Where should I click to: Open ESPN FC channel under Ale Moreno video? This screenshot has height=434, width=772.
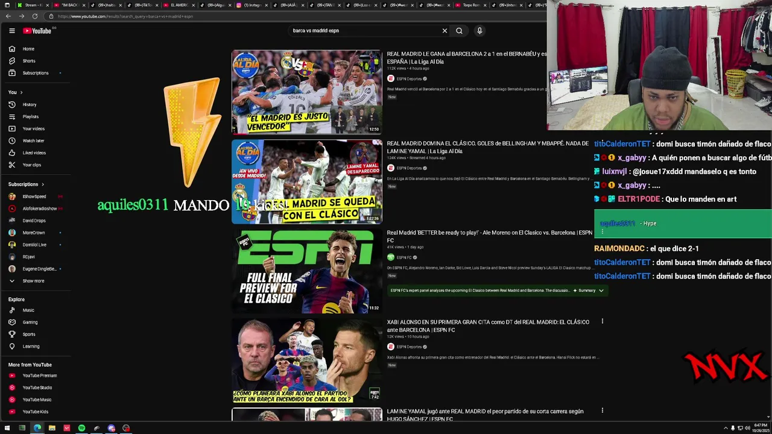pos(403,257)
